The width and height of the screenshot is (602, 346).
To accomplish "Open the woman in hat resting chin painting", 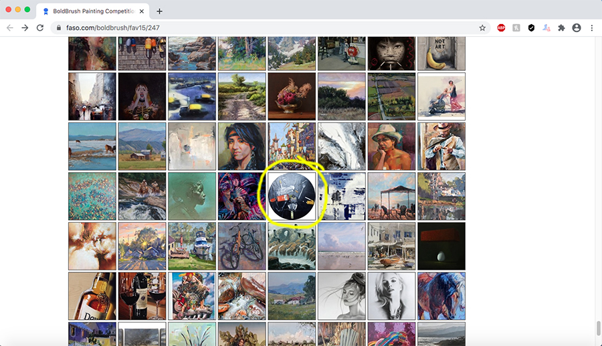I will point(391,147).
